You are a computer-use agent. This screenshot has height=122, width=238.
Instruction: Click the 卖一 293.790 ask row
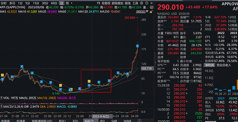[x=180, y=25]
